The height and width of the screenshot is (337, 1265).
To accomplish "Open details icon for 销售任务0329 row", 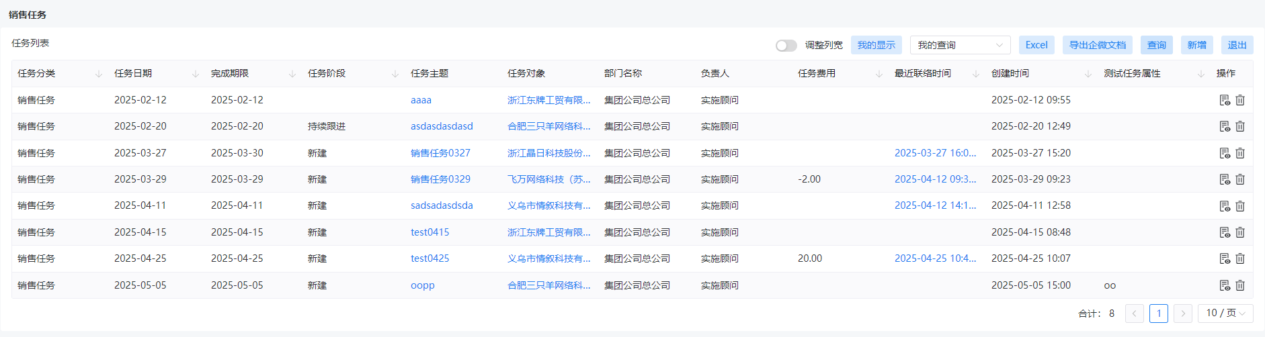I will click(x=1225, y=179).
